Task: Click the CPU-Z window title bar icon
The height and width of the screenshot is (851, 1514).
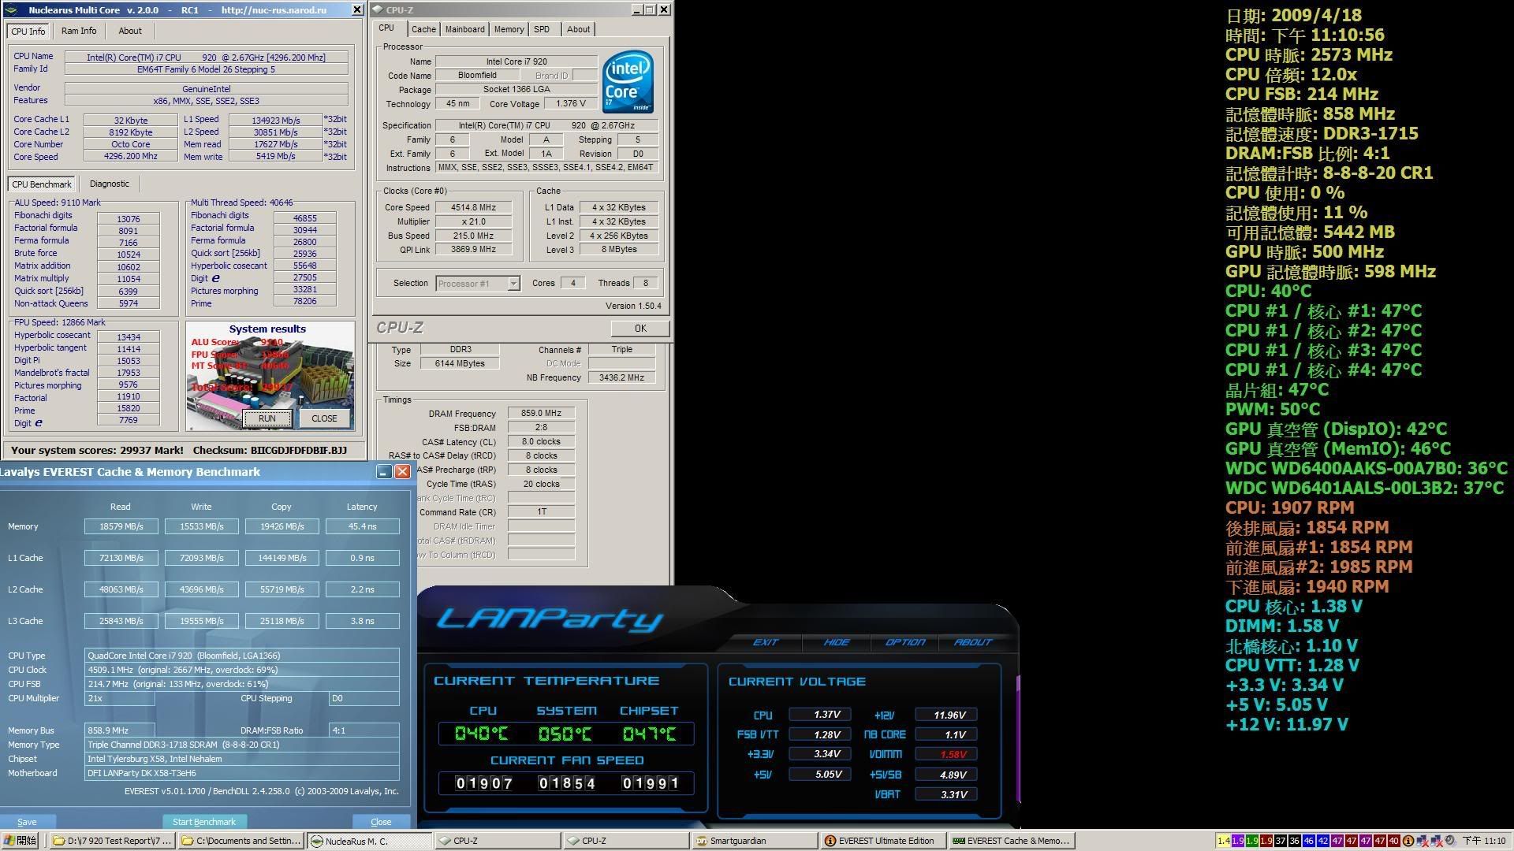Action: [x=378, y=10]
